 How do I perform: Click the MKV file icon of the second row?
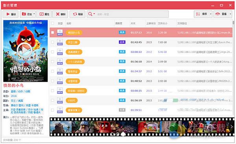coord(60,42)
